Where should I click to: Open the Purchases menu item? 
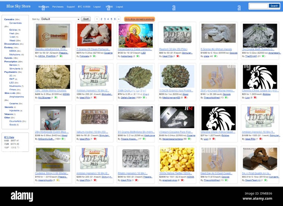(x=58, y=7)
